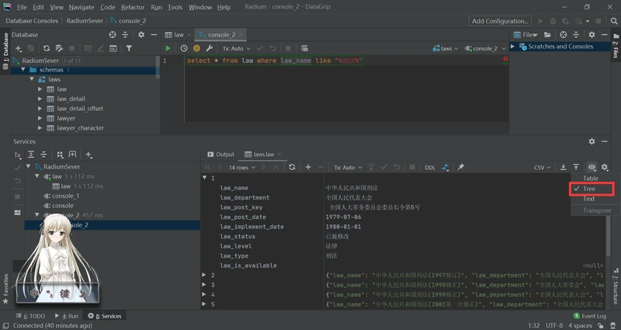Viewport: 621px width, 330px height.
Task: Expand row 2 in the result tree
Action: click(x=204, y=275)
